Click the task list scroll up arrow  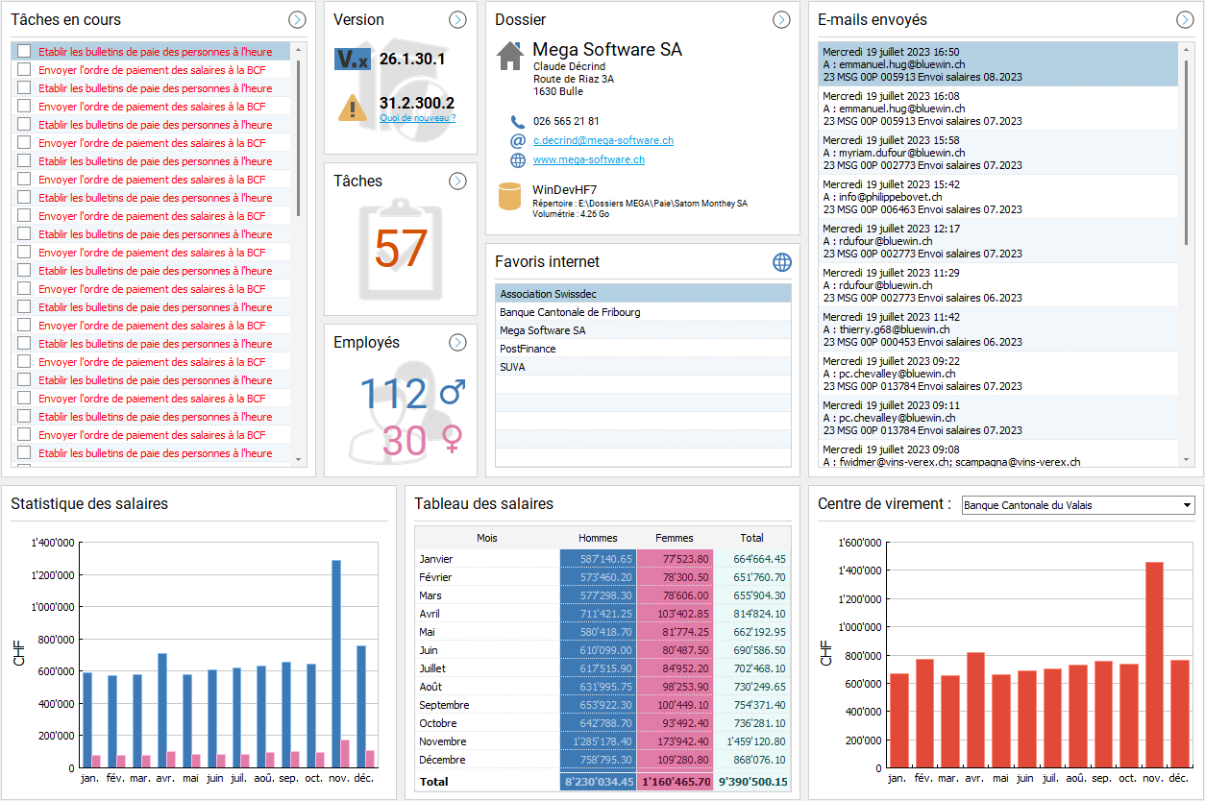pyautogui.click(x=299, y=50)
